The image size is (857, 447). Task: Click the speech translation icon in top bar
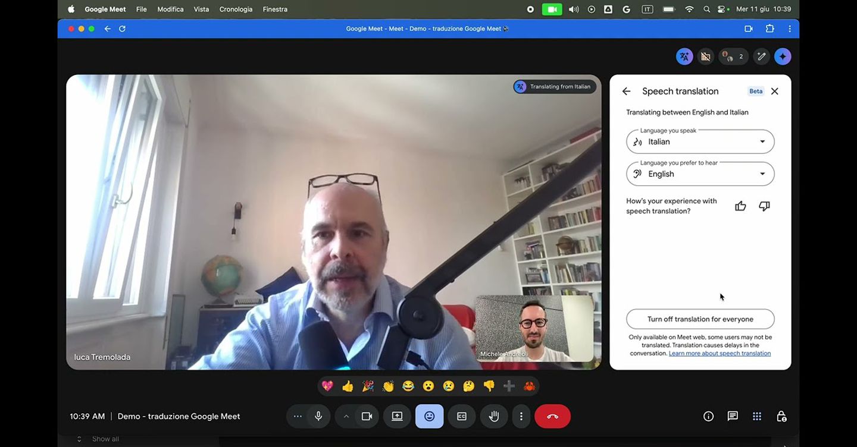[x=684, y=57]
